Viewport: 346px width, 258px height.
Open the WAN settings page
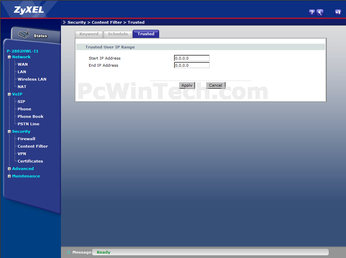(23, 64)
